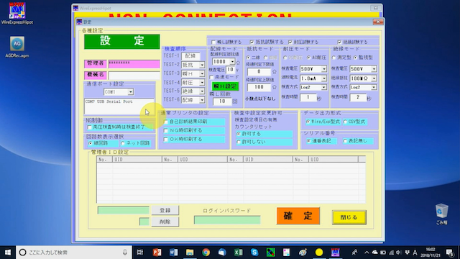Click the yellow 閉じる close button
Viewport: 460px width, 259px height.
349,217
